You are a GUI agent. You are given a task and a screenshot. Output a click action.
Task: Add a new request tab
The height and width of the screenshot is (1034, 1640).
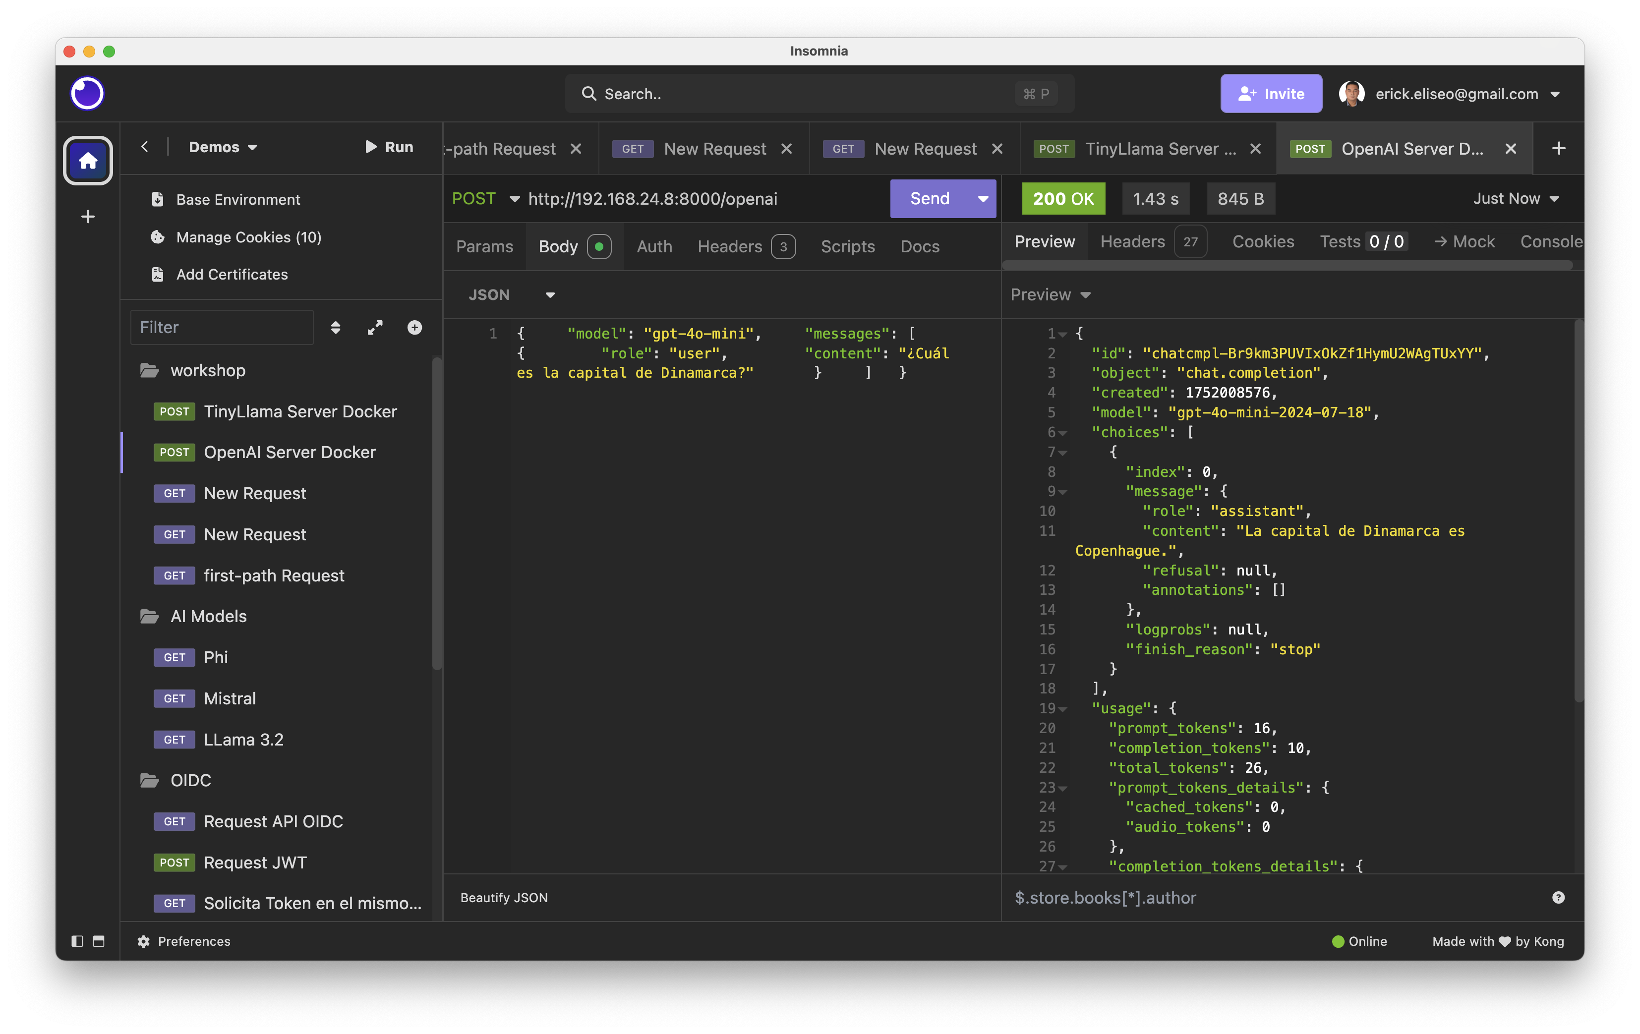(1558, 149)
